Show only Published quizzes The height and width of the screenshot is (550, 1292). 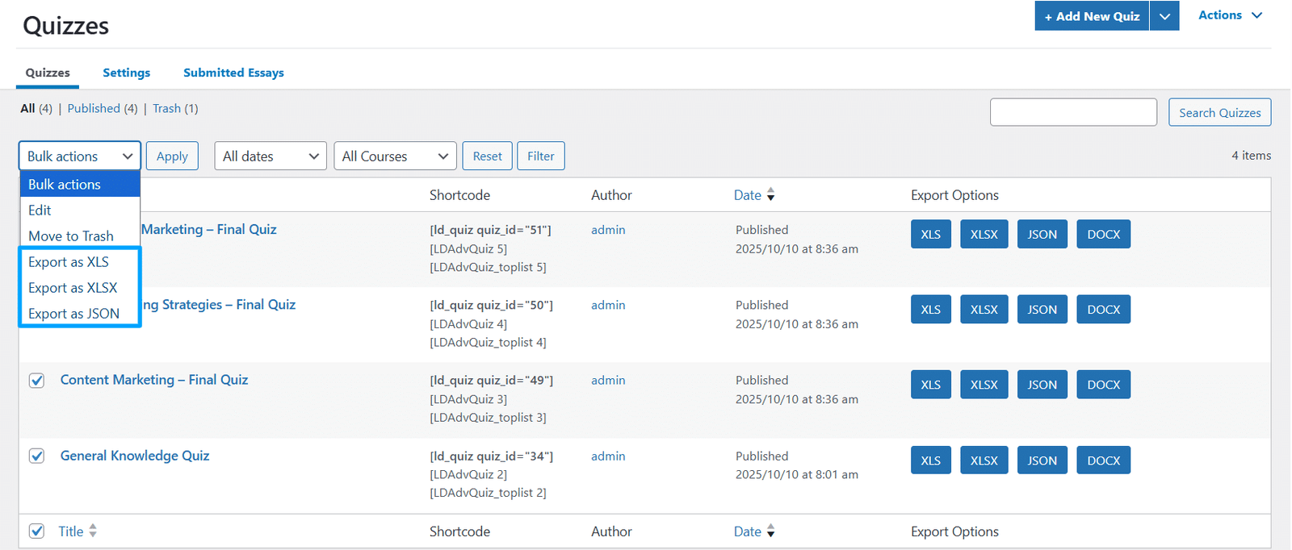(94, 108)
